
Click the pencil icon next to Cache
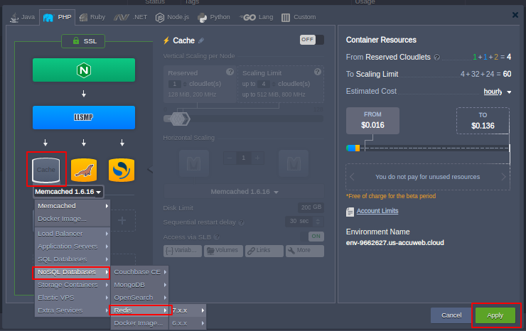(x=201, y=40)
